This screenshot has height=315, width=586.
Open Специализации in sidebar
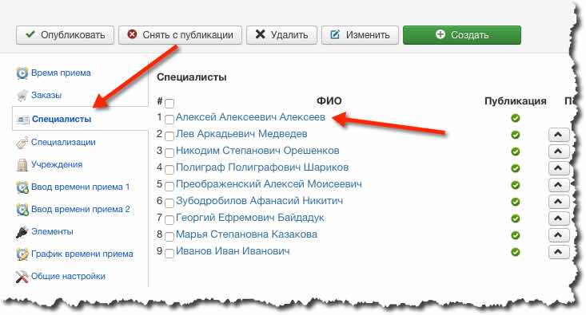[63, 142]
